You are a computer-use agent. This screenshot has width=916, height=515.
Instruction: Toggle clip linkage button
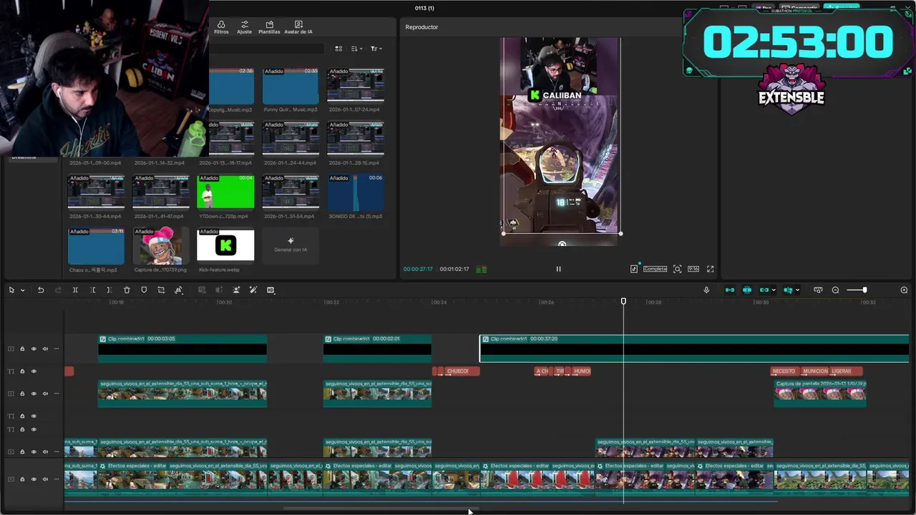764,290
